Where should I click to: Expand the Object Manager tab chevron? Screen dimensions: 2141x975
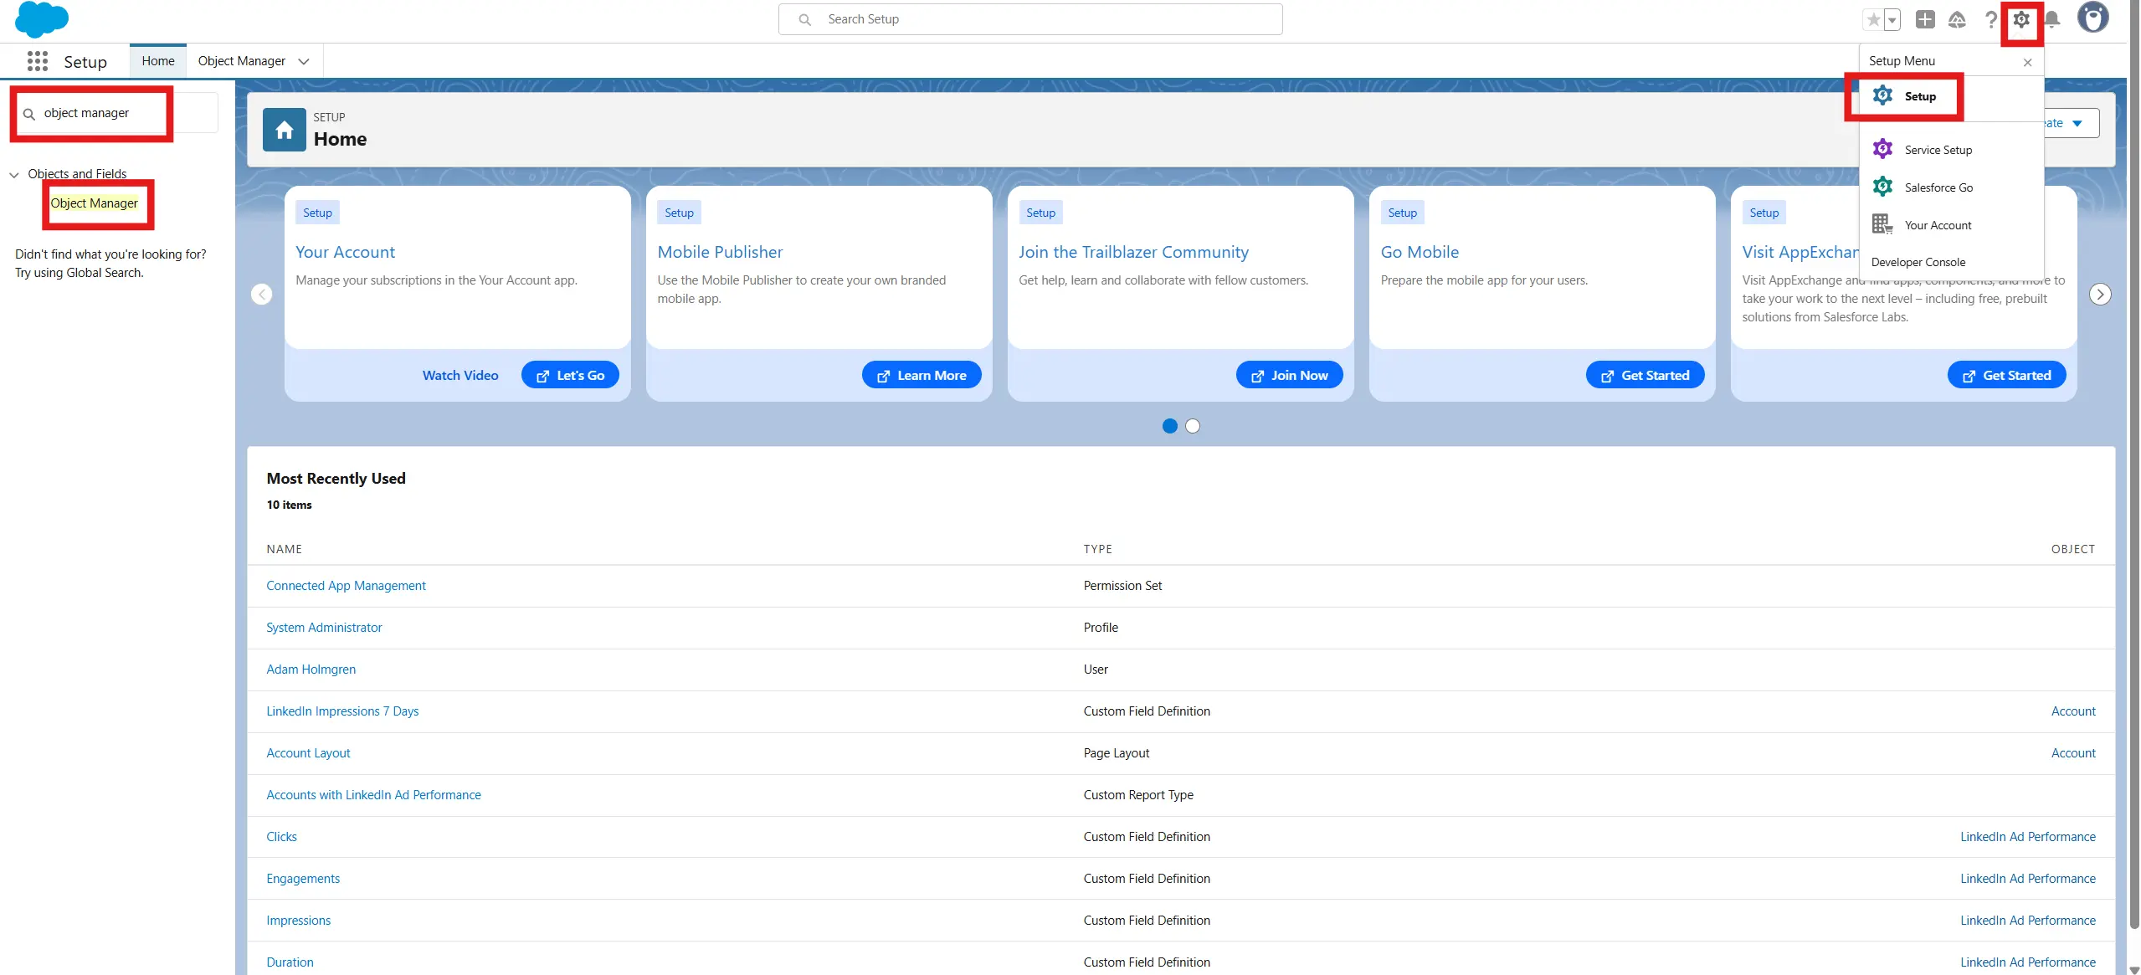click(x=304, y=61)
